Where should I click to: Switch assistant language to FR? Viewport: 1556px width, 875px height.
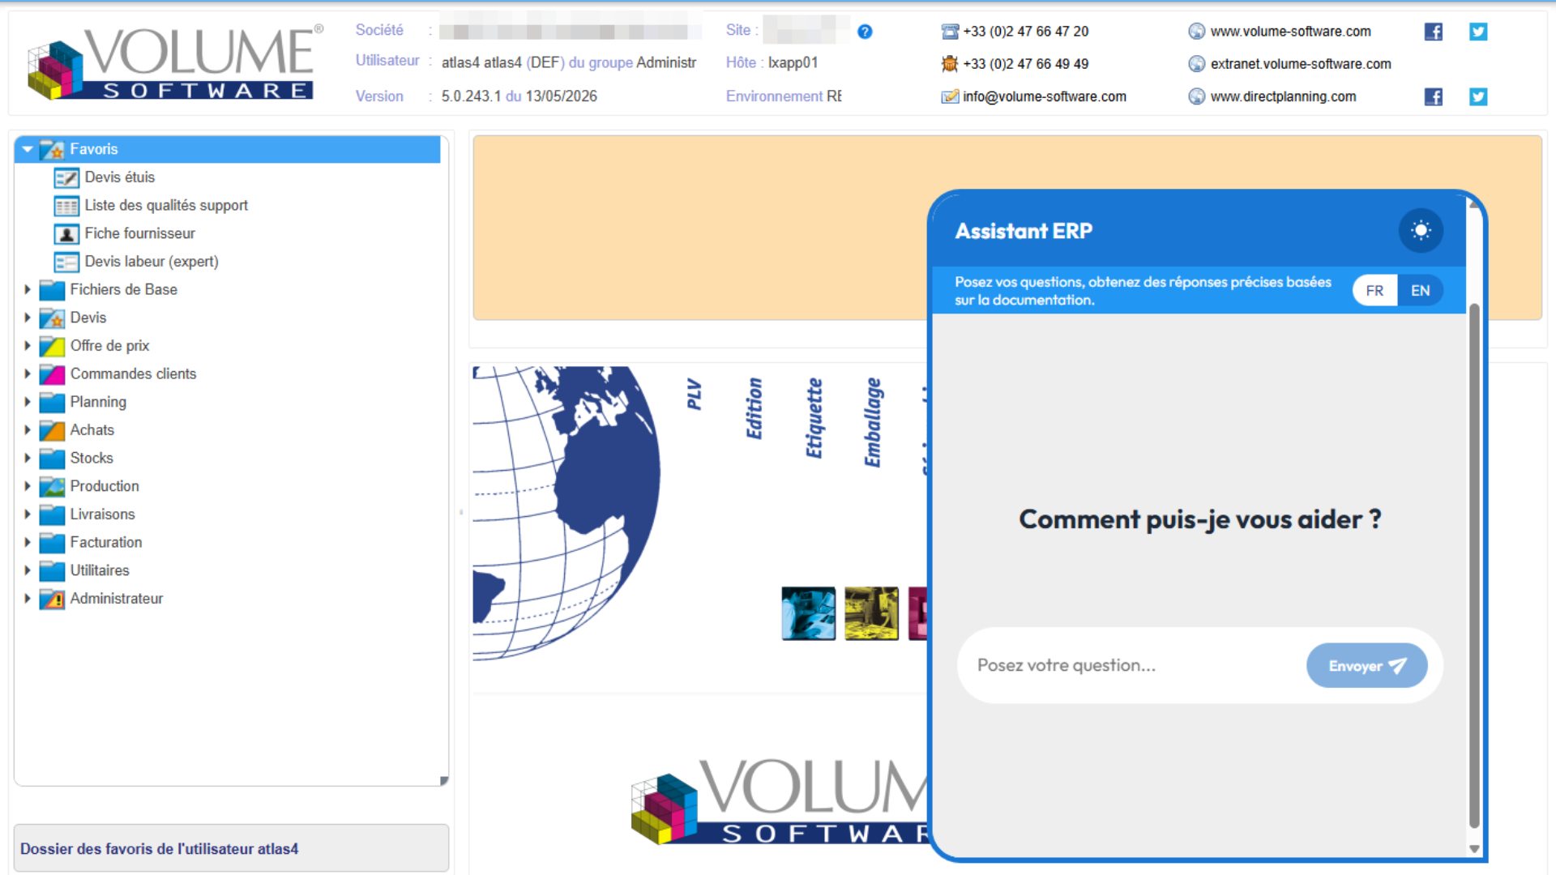(x=1374, y=291)
